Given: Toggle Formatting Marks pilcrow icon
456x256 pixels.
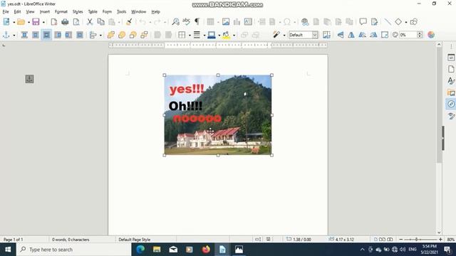Looking at the screenshot, I should click(x=197, y=21).
